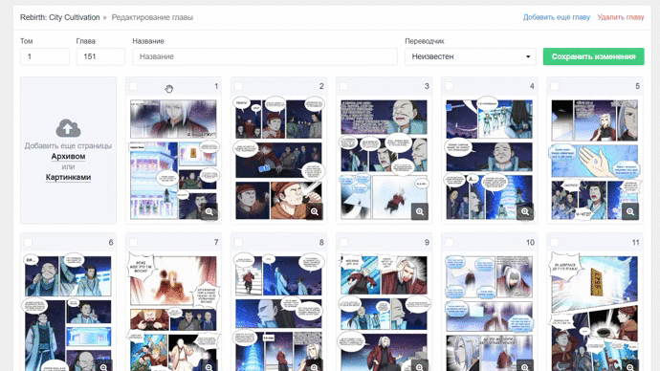Select page 11 thumbnail
This screenshot has width=660, height=371.
[594, 314]
